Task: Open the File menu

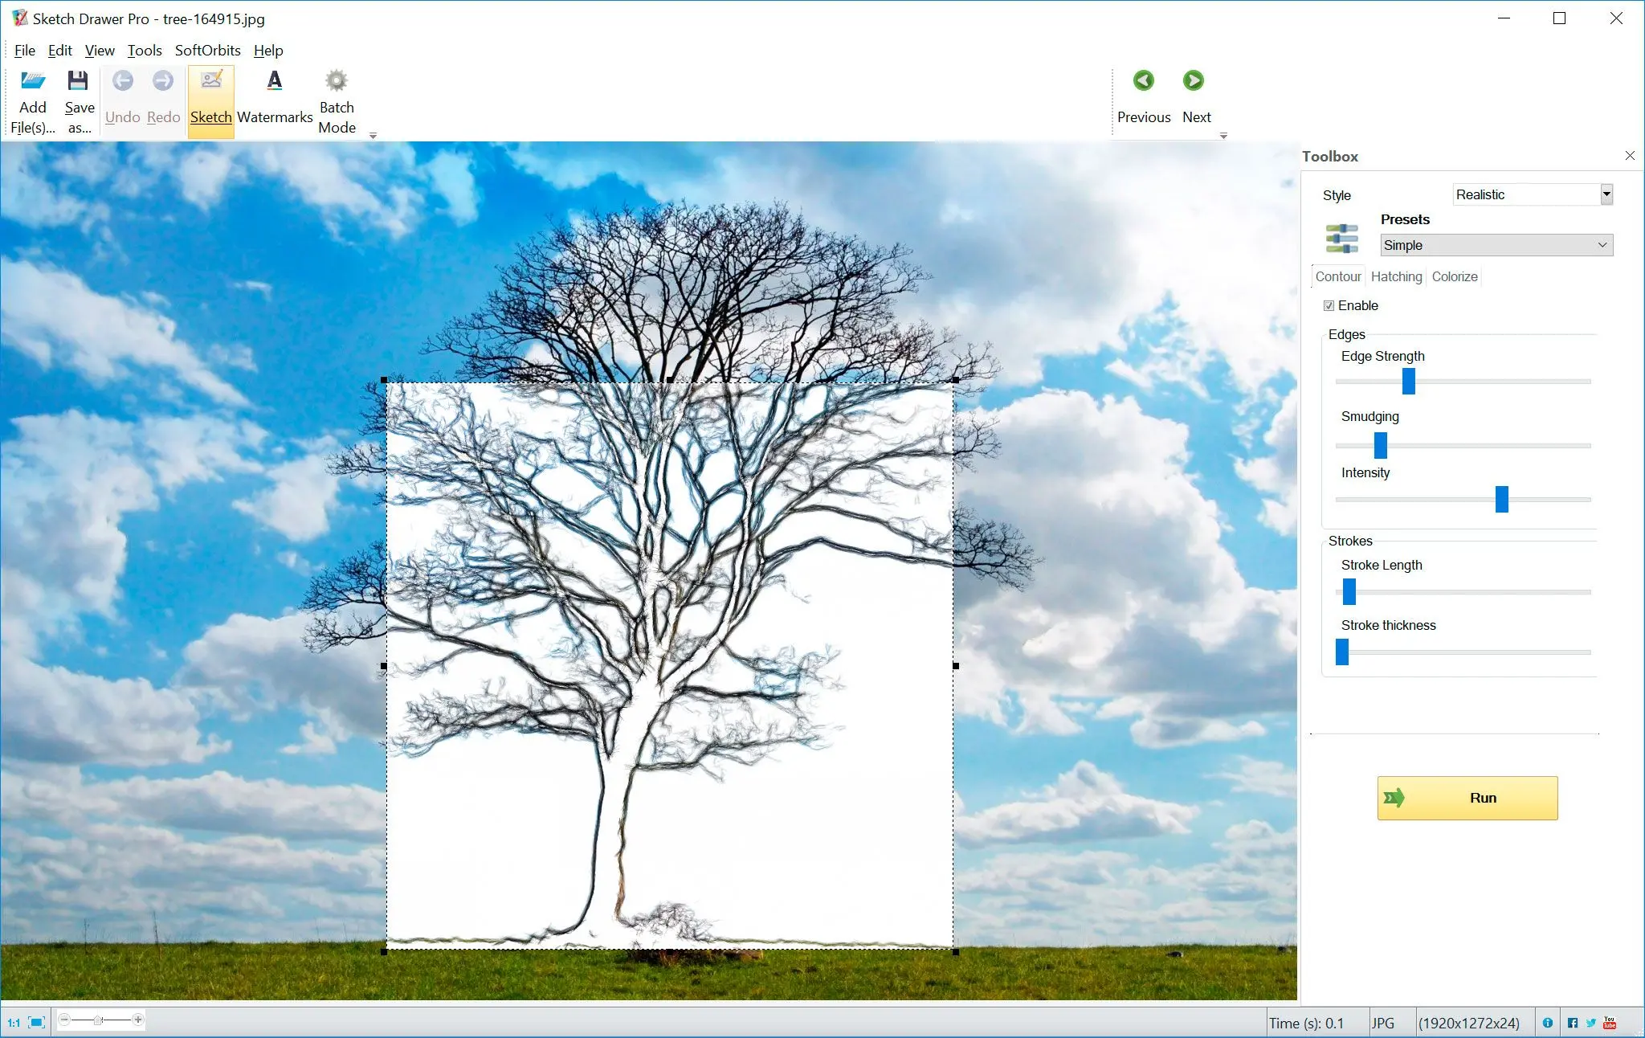Action: coord(24,51)
